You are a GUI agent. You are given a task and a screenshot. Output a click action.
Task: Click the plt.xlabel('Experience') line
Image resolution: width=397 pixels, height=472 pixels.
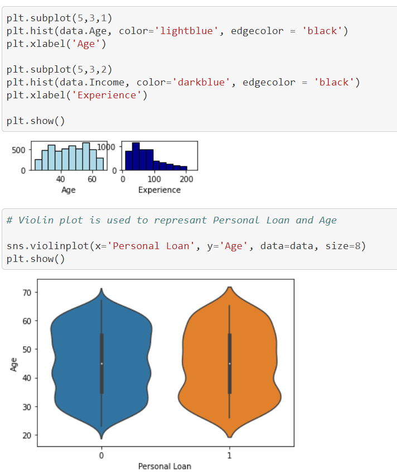pos(77,96)
